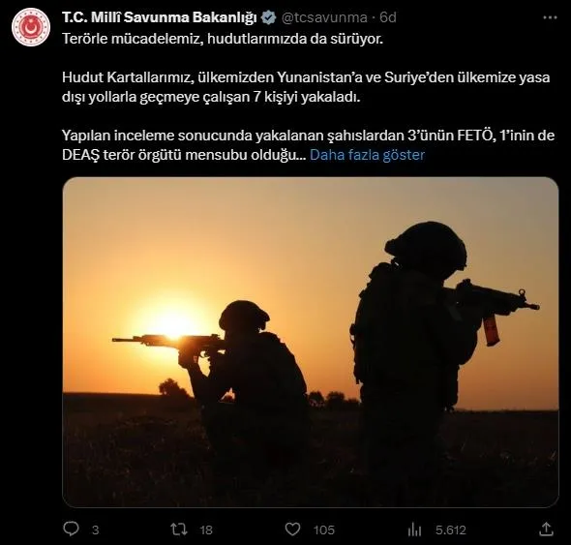Viewport: 571px width, 545px height.
Task: Click the retweet arrows icon
Action: 179,529
